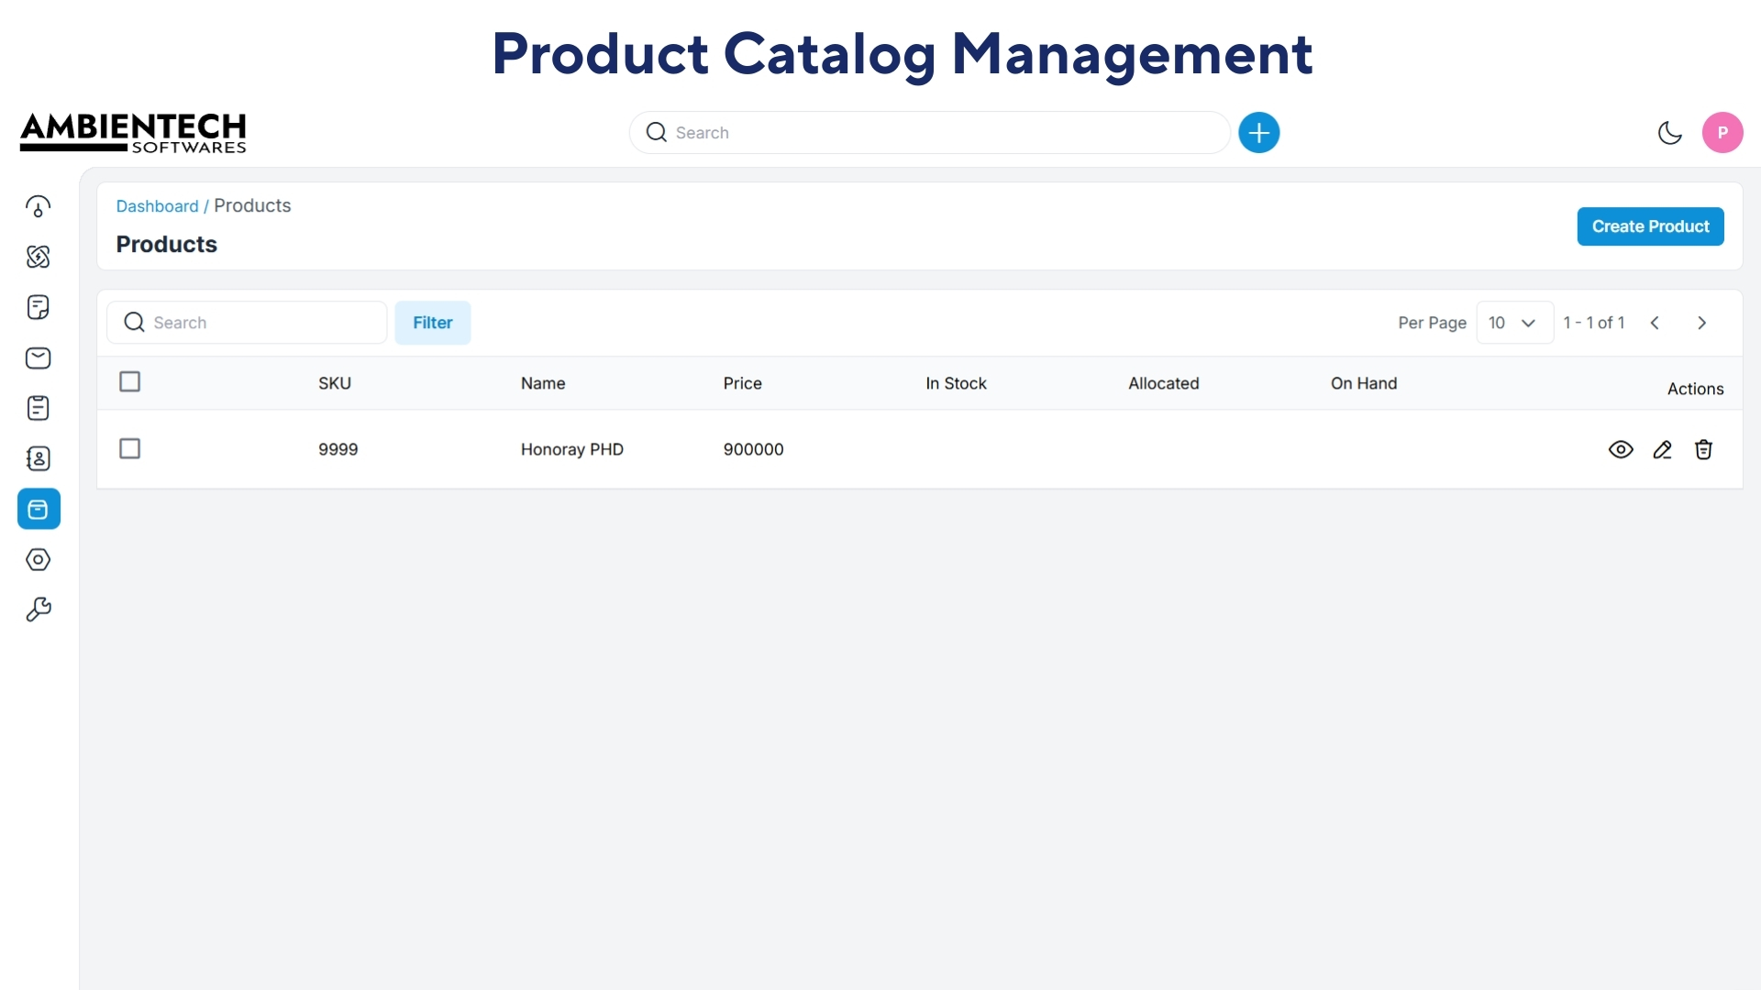Open the Per Page dropdown
Image resolution: width=1761 pixels, height=990 pixels.
pyautogui.click(x=1513, y=323)
